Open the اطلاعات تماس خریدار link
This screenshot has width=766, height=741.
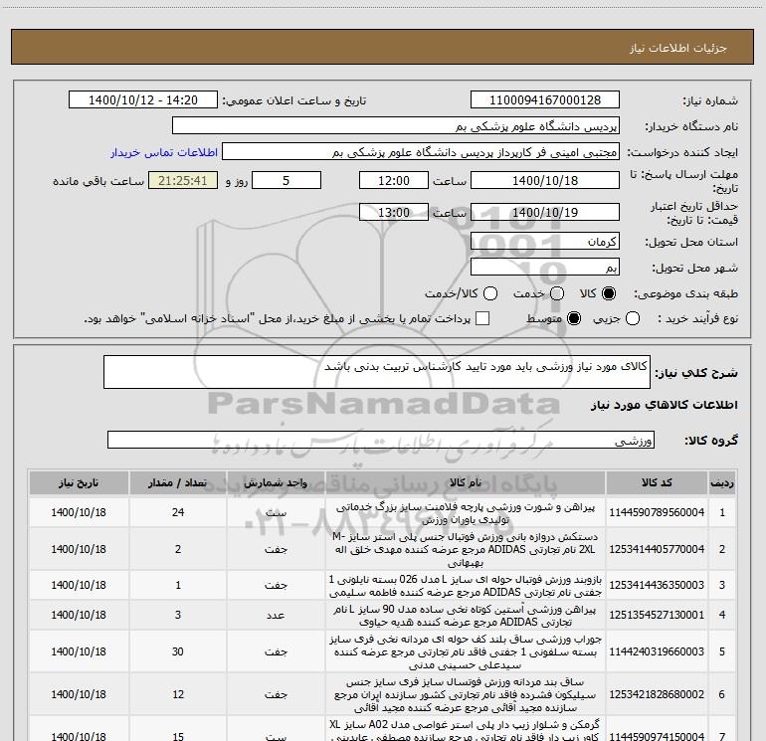click(164, 152)
